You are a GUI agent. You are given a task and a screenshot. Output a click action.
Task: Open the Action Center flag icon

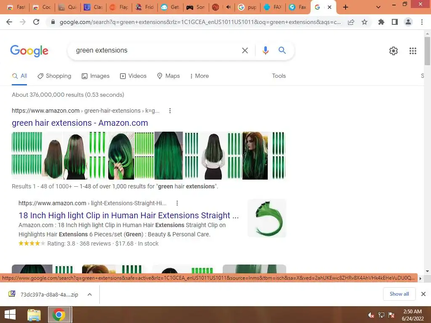tap(391, 315)
